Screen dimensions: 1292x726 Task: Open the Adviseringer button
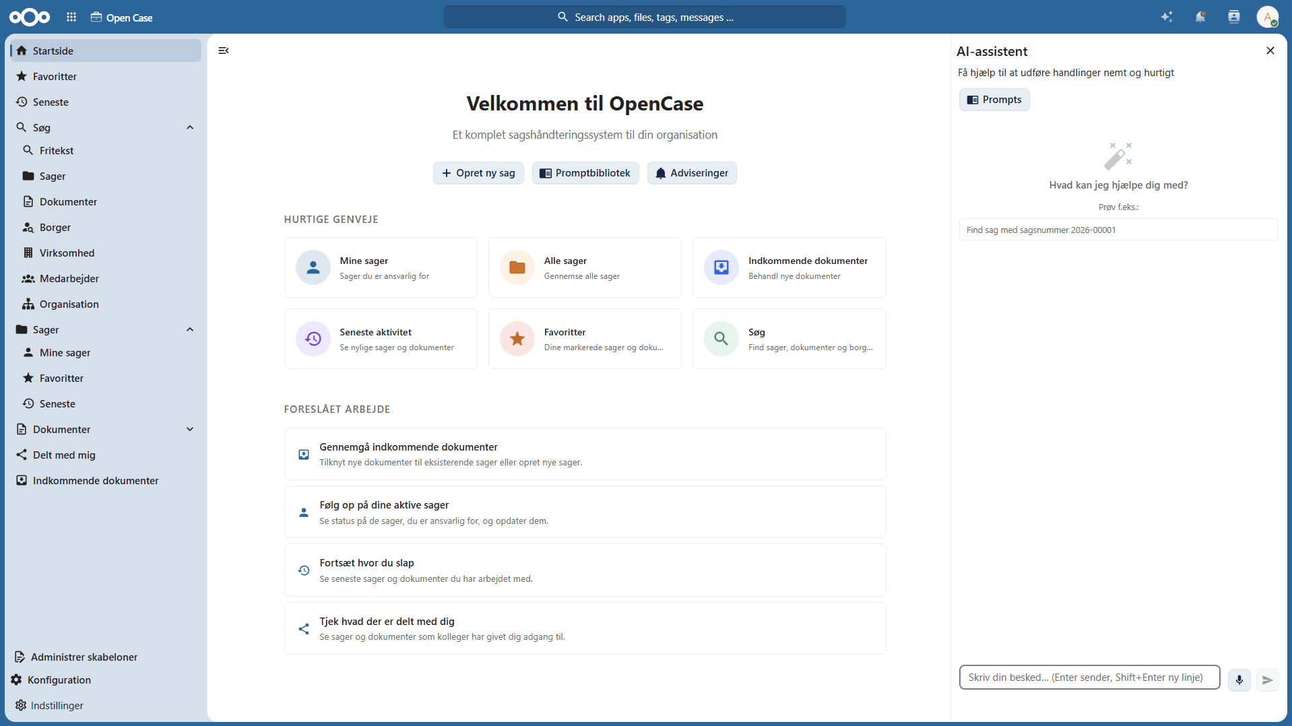(692, 173)
